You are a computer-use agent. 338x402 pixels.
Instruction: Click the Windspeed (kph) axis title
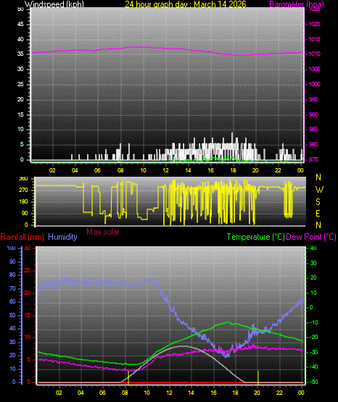[x=54, y=4]
